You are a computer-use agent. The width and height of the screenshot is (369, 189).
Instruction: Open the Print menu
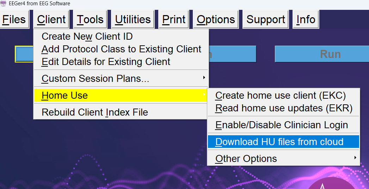pos(174,19)
